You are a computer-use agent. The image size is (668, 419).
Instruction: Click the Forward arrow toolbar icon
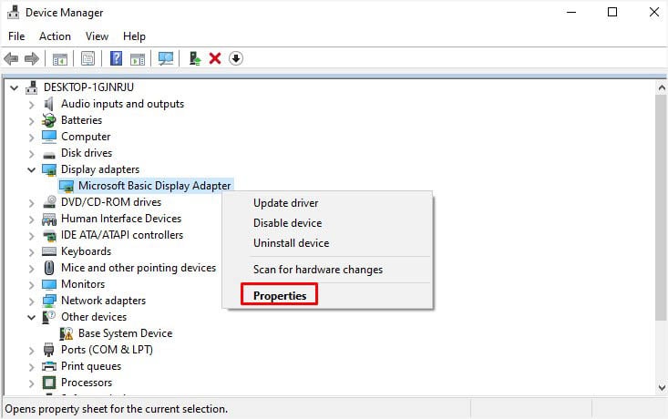click(x=32, y=58)
